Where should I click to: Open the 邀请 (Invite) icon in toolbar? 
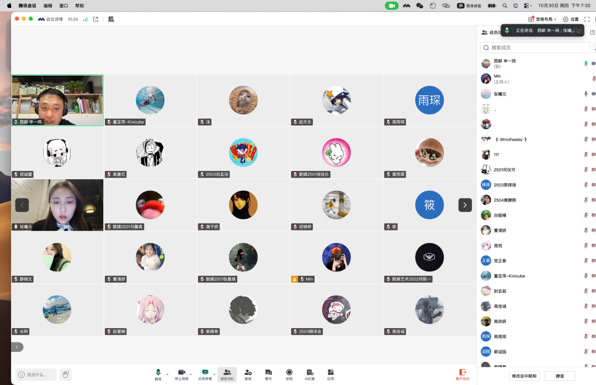pos(248,375)
